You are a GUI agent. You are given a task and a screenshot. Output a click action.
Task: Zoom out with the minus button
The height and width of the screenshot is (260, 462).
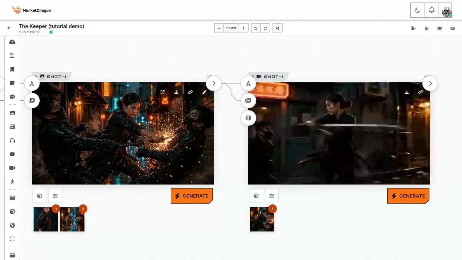click(219, 28)
